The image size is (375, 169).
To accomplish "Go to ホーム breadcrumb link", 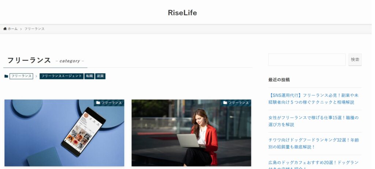I will (x=12, y=29).
